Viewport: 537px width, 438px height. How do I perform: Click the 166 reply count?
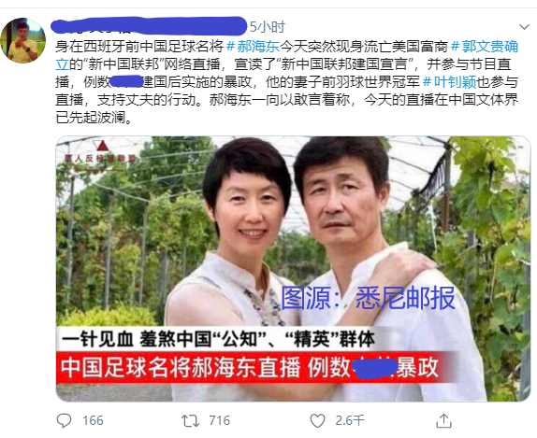(93, 420)
